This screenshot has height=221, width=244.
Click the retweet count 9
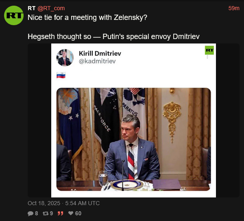52,213
